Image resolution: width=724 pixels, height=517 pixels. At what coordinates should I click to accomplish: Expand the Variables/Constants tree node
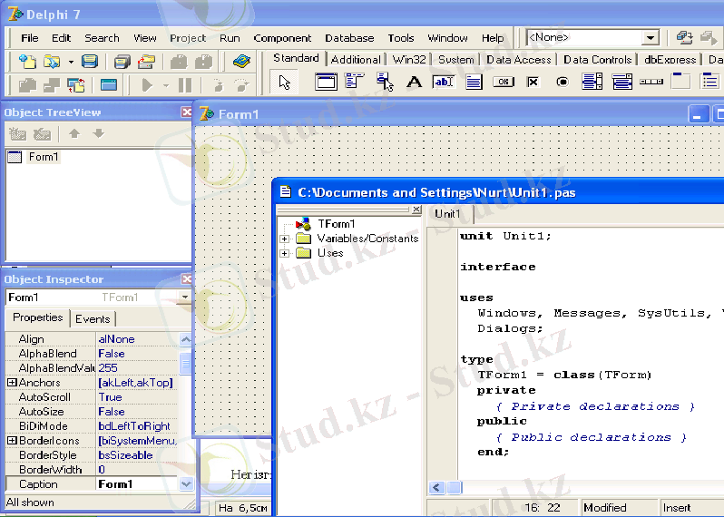pyautogui.click(x=284, y=239)
